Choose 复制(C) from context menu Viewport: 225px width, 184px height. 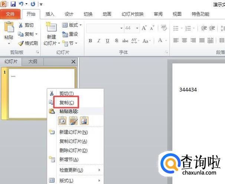click(x=66, y=102)
